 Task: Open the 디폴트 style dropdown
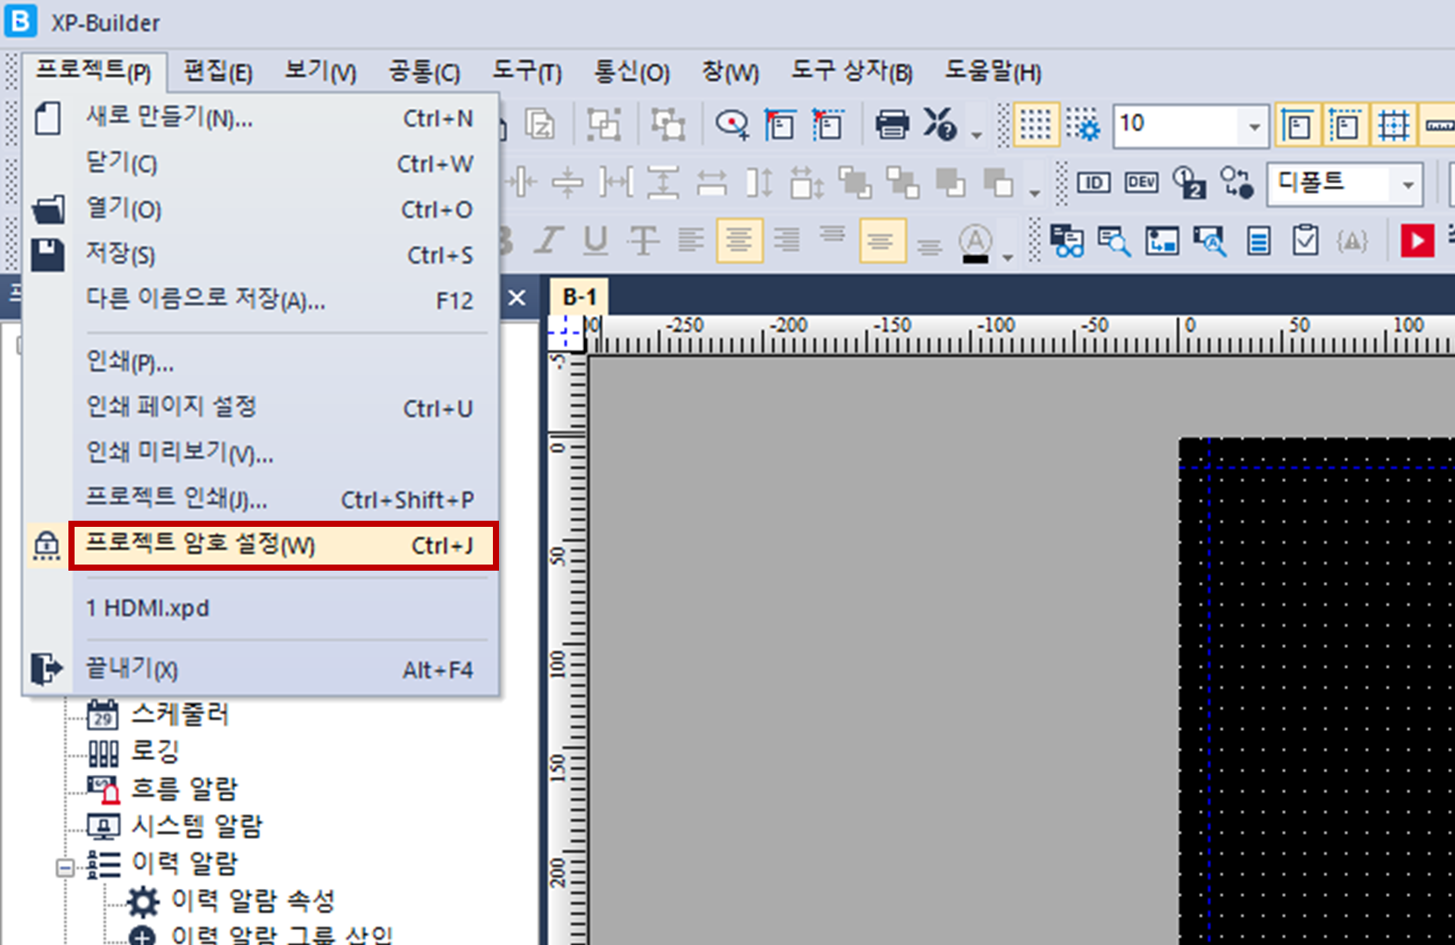coord(1407,184)
